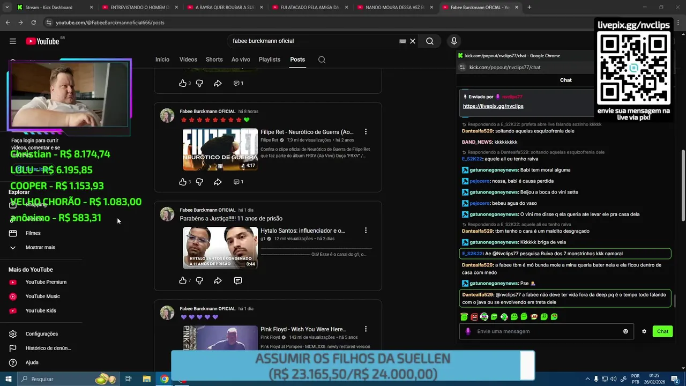Reload the page with the browser refresh button
Viewport: 686px width, 386px height.
tap(33, 23)
